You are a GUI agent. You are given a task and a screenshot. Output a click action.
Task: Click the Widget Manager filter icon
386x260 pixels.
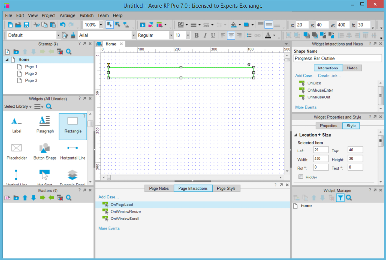[x=340, y=198]
